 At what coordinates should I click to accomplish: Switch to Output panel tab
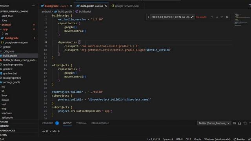click(x=67, y=123)
